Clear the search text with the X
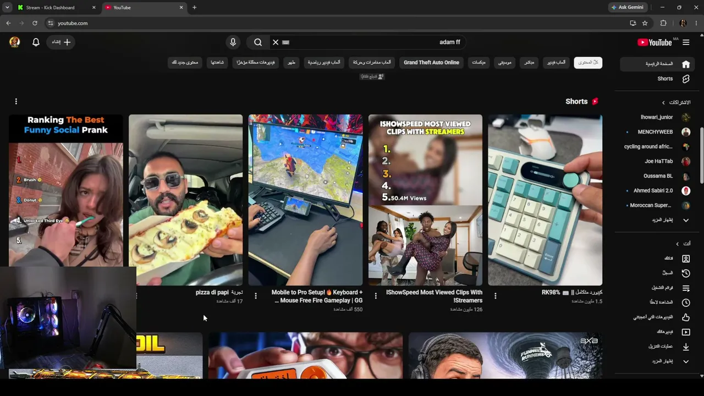704x396 pixels. [x=276, y=42]
